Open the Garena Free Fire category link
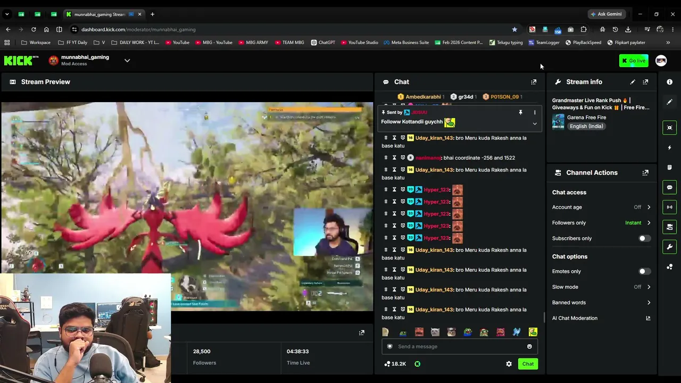This screenshot has width=681, height=383. click(586, 118)
